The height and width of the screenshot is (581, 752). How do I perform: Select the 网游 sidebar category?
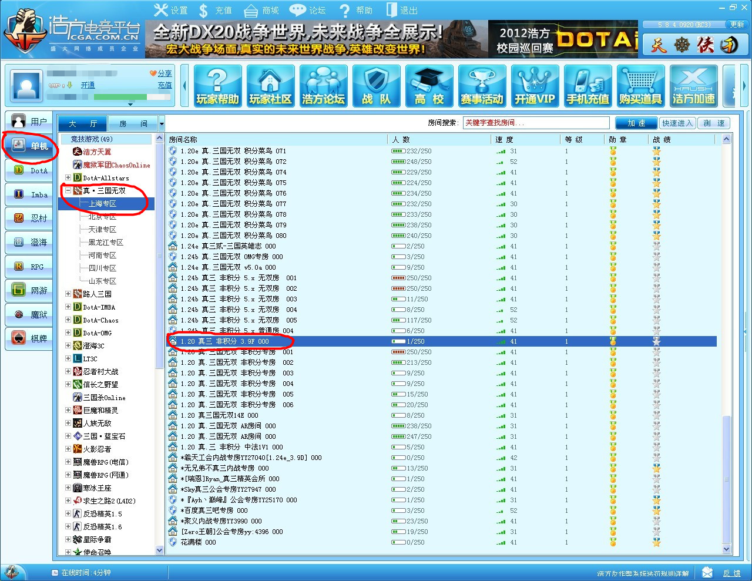tap(29, 290)
